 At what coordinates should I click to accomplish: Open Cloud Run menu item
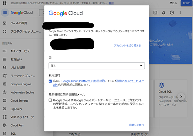tap(17, 125)
